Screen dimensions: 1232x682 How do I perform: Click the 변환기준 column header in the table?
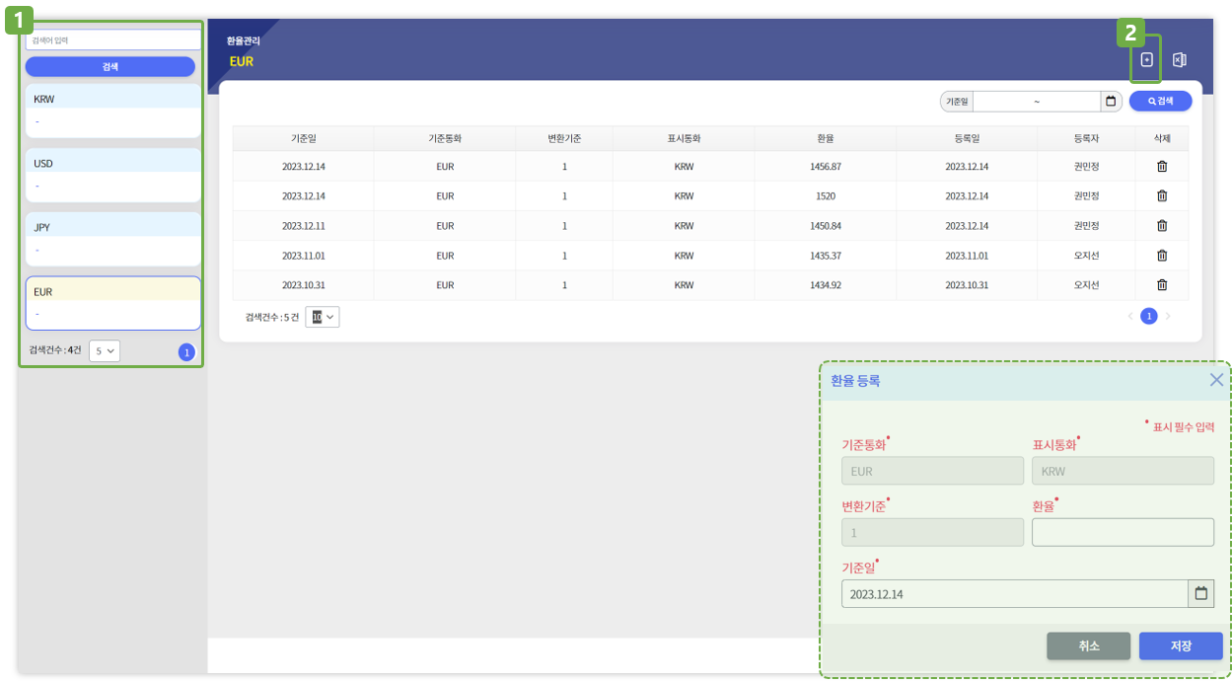coord(564,138)
